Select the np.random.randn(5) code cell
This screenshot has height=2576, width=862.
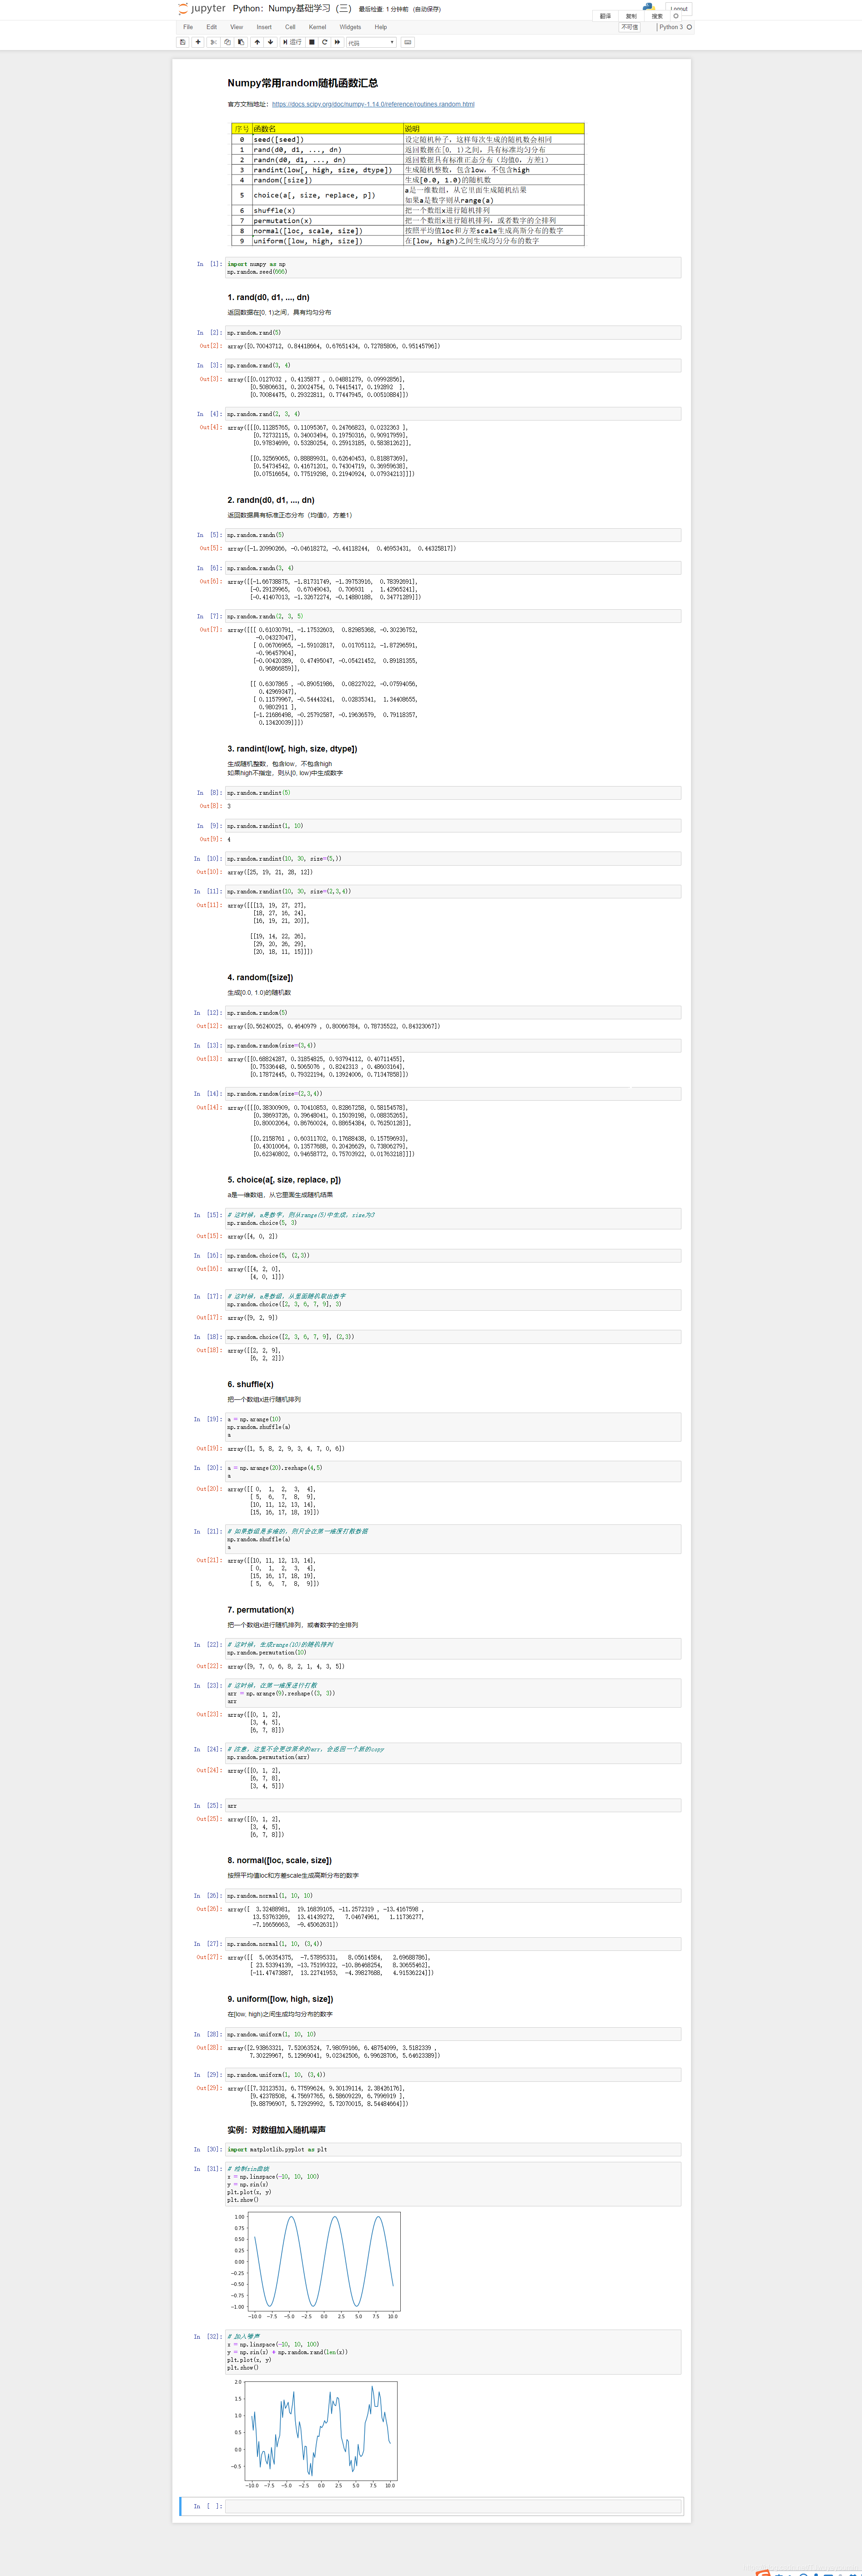pos(453,535)
